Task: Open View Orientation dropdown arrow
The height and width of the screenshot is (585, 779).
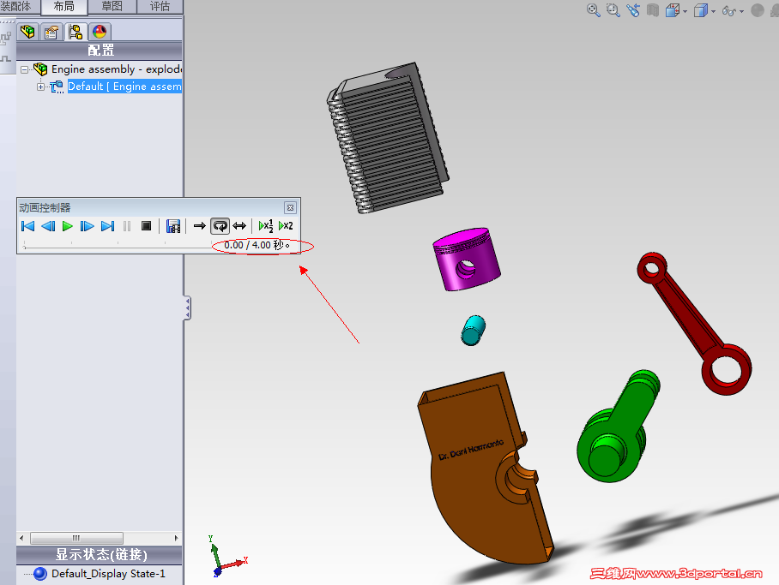Action: pos(685,11)
